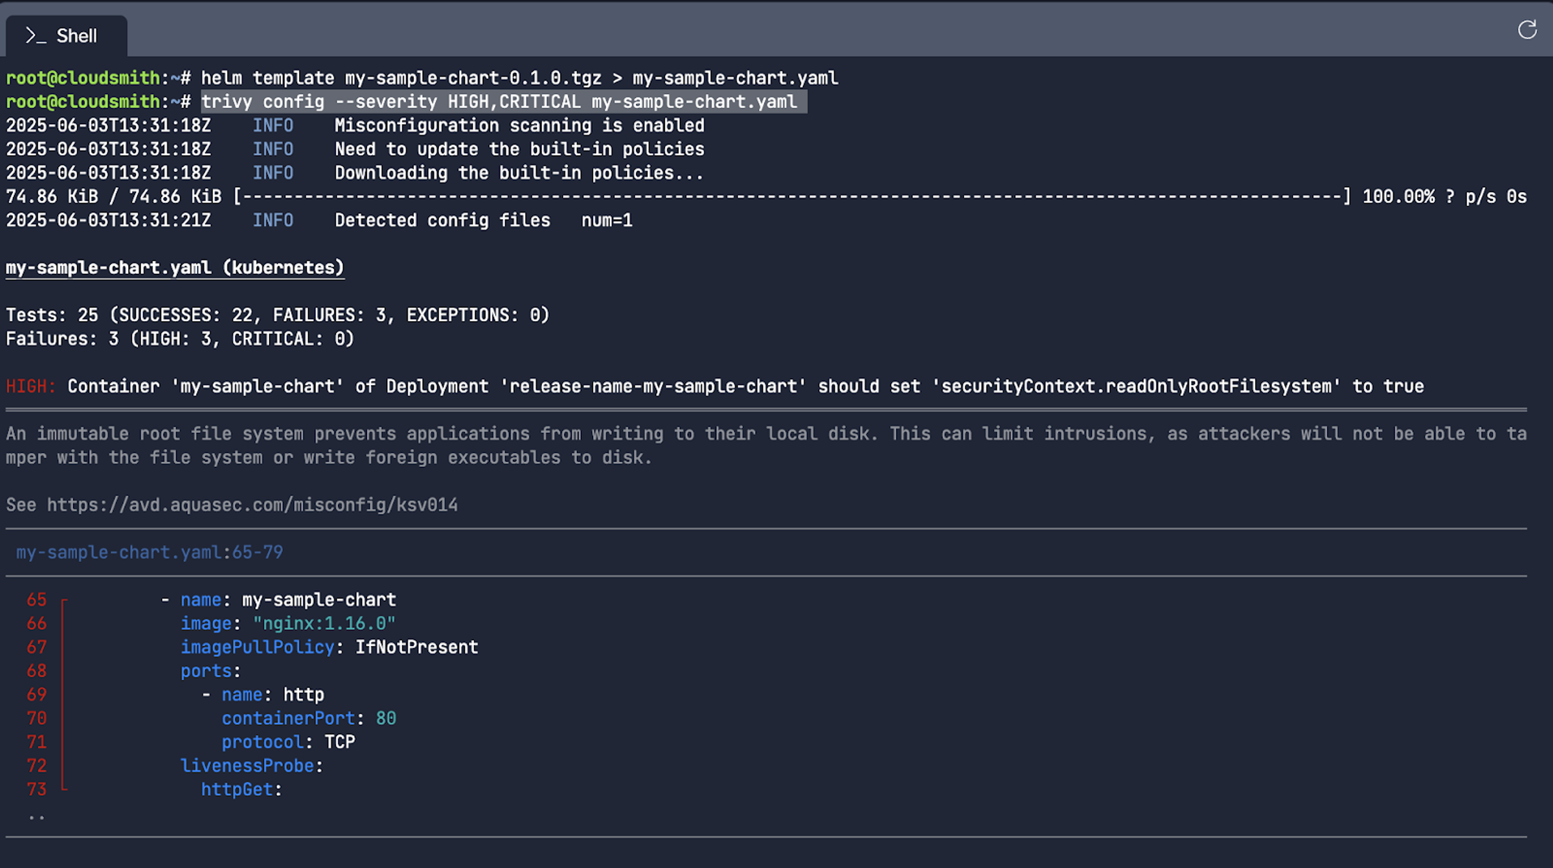The image size is (1553, 868).
Task: Click the highlighted trivy config command
Action: pos(499,102)
